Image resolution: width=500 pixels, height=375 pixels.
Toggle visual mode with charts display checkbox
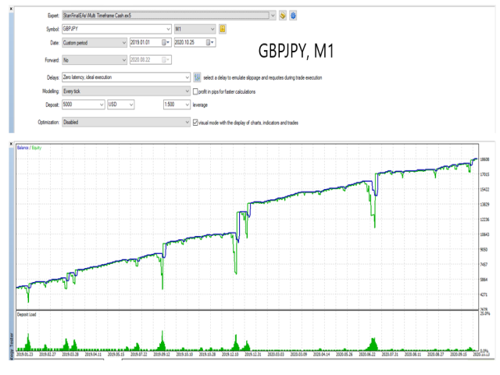[195, 122]
